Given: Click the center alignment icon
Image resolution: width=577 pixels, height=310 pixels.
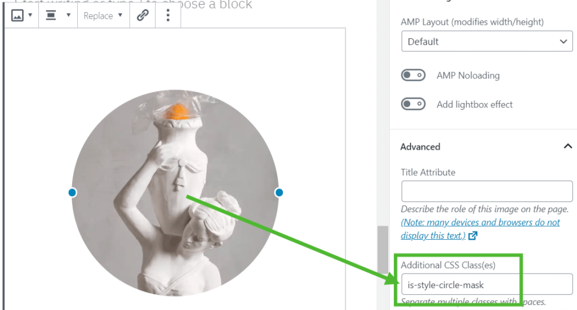Looking at the screenshot, I should point(51,15).
